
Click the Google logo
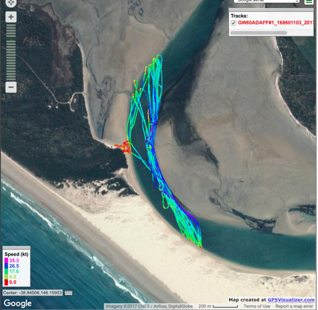click(x=18, y=303)
